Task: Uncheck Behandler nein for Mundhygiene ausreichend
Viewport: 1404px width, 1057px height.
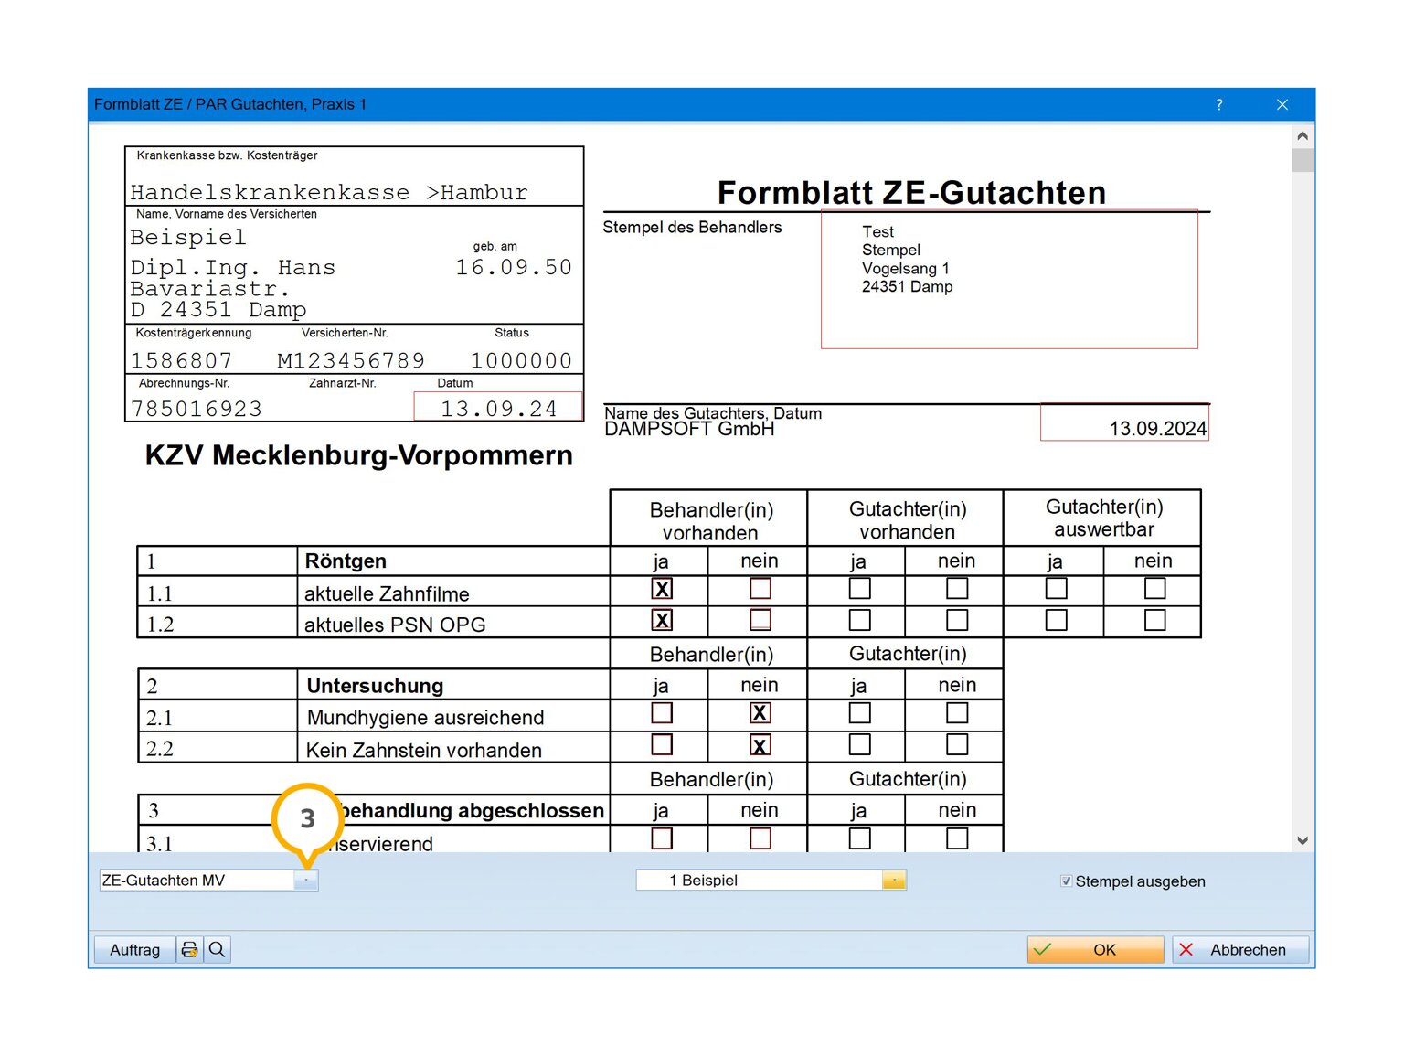Action: point(760,712)
